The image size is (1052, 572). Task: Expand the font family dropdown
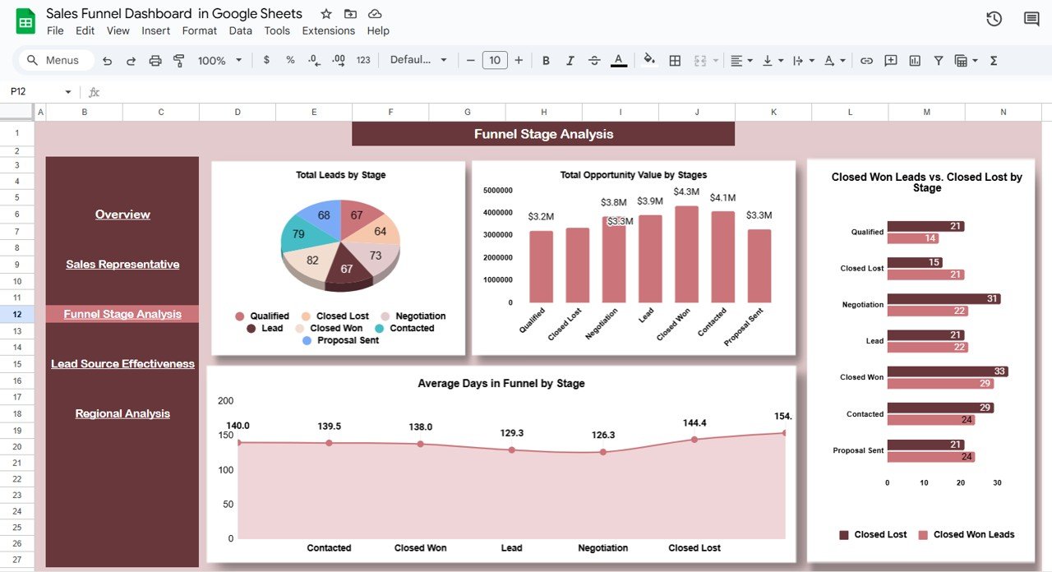(x=418, y=61)
